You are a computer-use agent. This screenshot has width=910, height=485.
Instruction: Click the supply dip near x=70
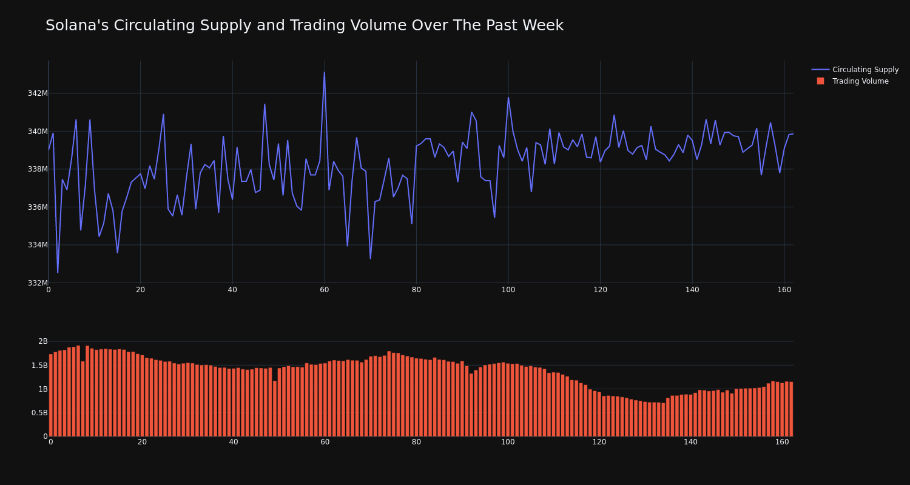[370, 258]
